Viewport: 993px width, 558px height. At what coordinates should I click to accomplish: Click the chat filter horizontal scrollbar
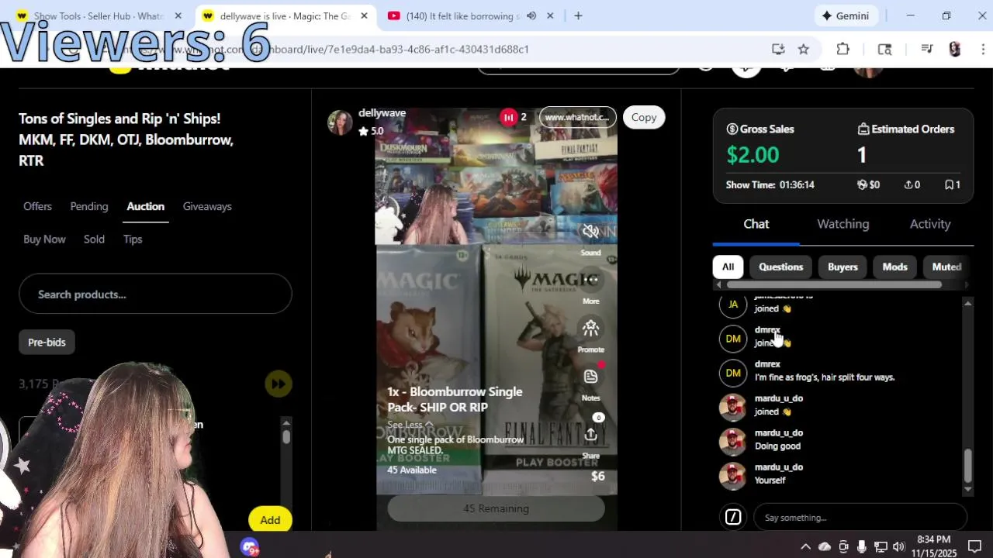834,284
